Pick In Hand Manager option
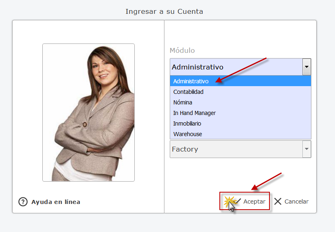Viewport: 335px width, 232px height. (240, 113)
